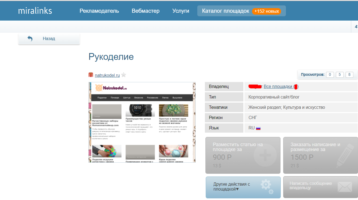Click the Тематики row label
Image resolution: width=358 pixels, height=200 pixels.
click(218, 107)
